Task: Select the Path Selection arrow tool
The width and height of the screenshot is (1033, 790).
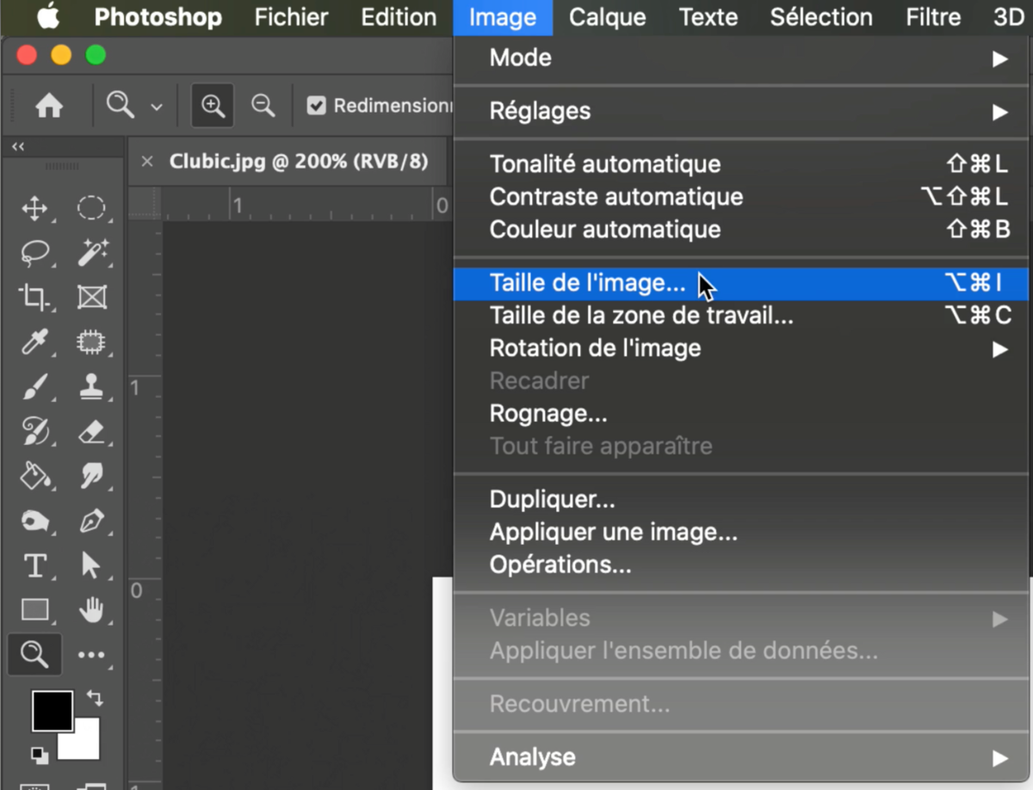Action: pos(91,566)
